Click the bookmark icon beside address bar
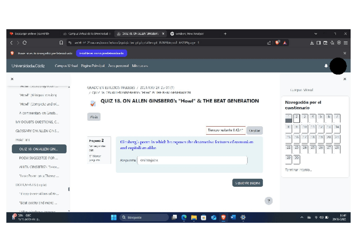 click(61, 42)
